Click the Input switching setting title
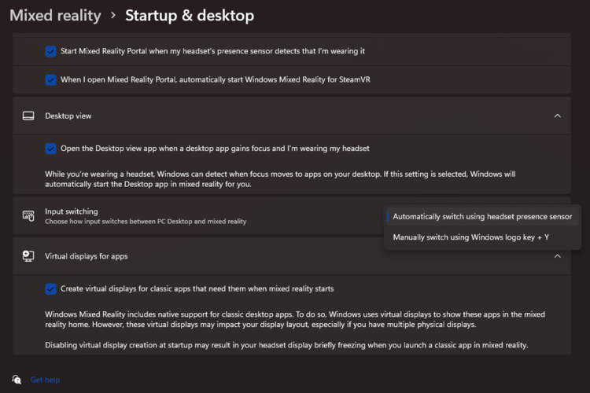The width and height of the screenshot is (590, 393). pos(72,211)
